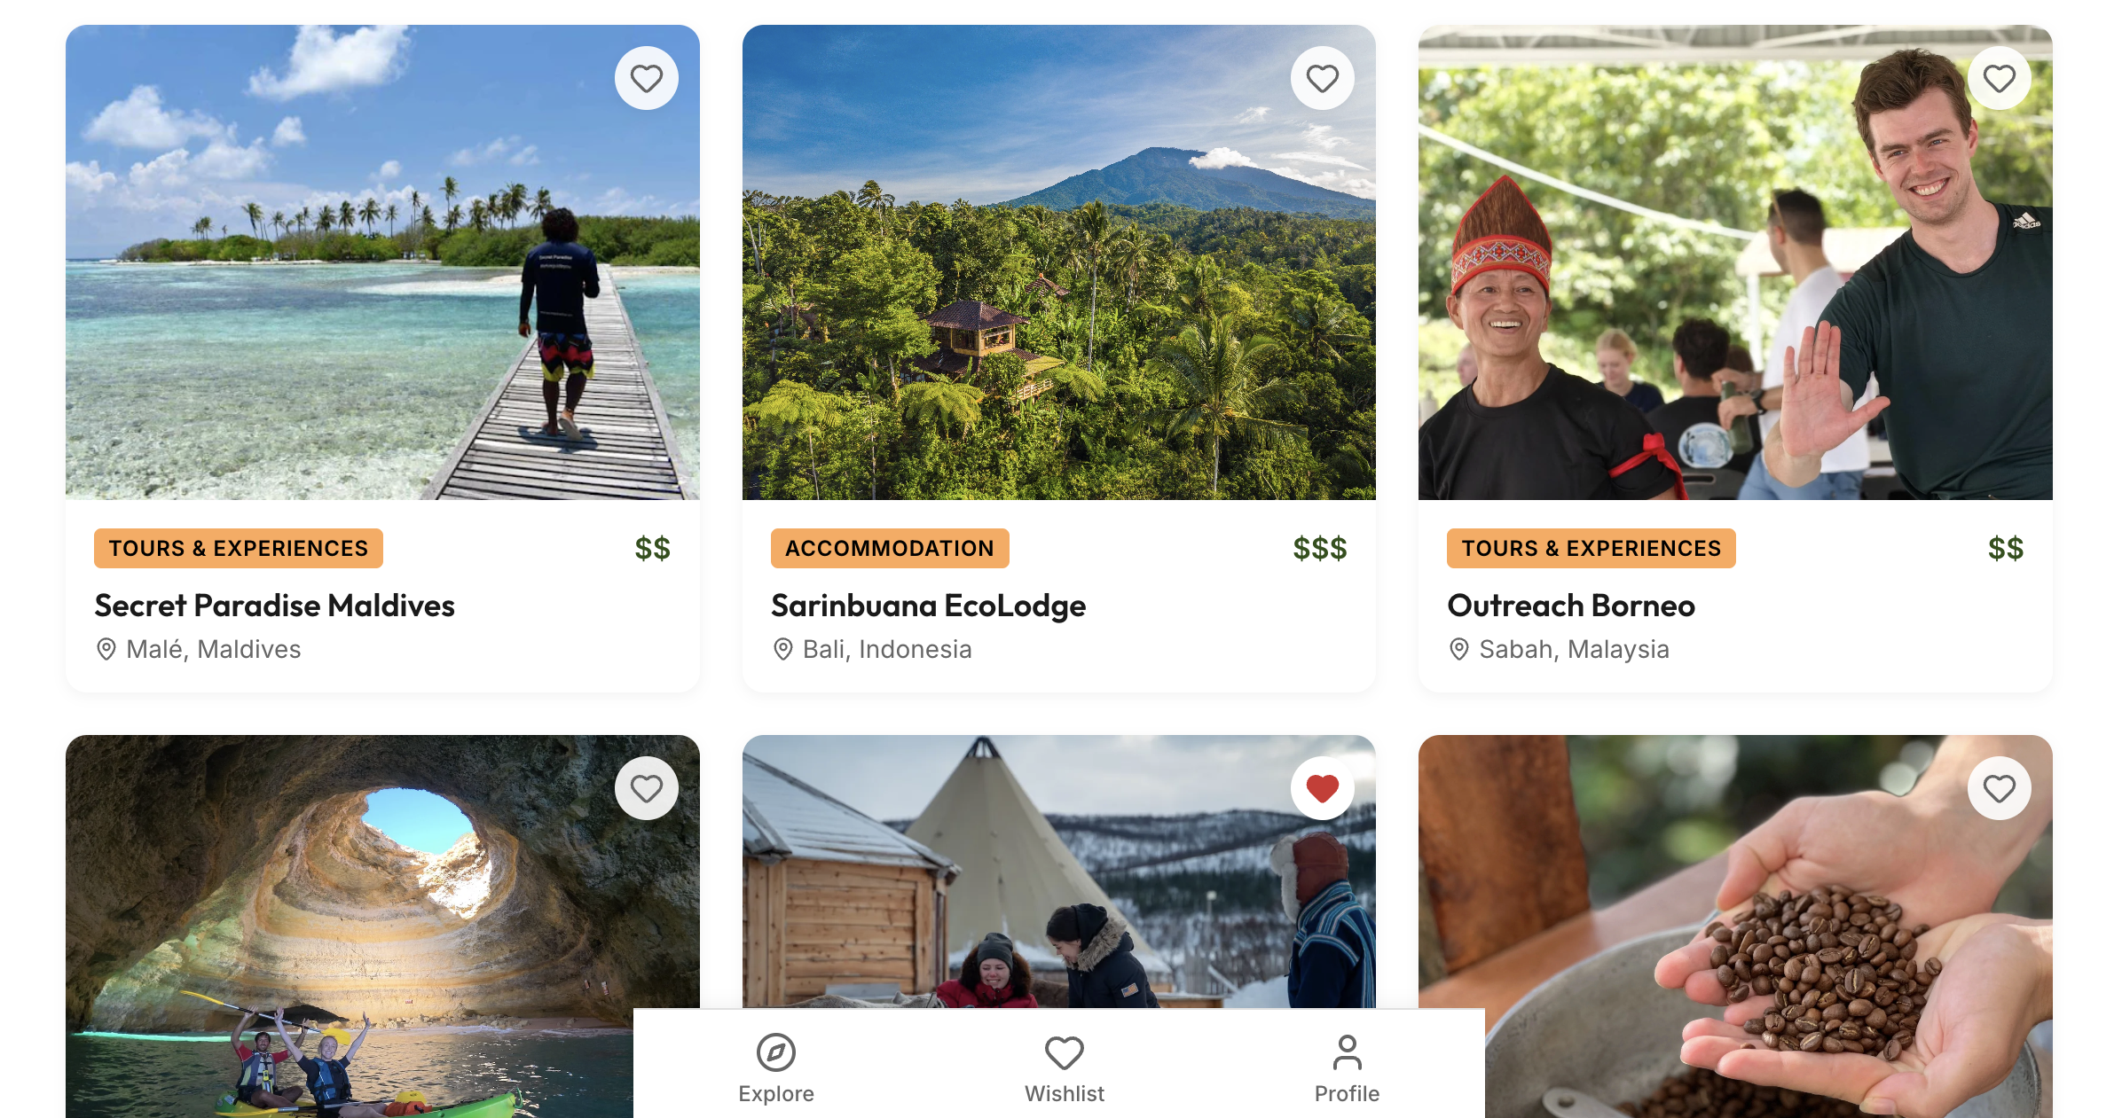This screenshot has width=2122, height=1118.
Task: Favorite Secret Paradise Maldives with heart button
Action: (x=646, y=79)
